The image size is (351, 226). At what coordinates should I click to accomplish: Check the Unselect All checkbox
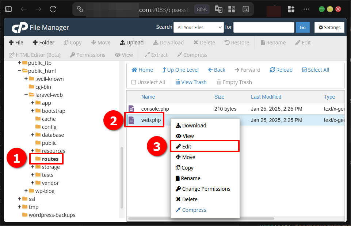tap(134, 82)
